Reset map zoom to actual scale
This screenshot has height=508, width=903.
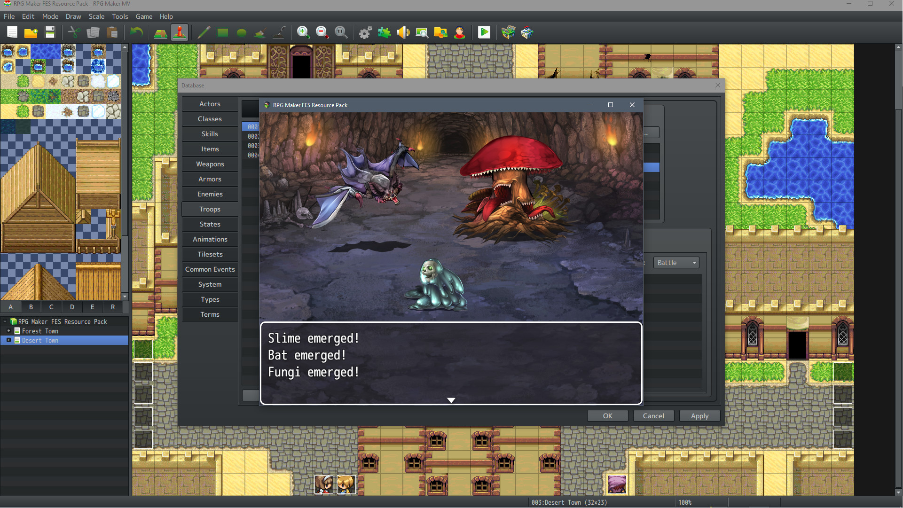click(x=341, y=32)
